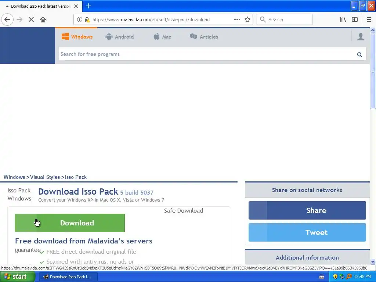Click the magnifier tray icon
The image size is (376, 282).
349,277
